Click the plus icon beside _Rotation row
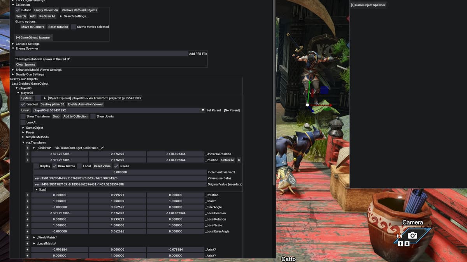This screenshot has height=262, width=467. click(27, 195)
